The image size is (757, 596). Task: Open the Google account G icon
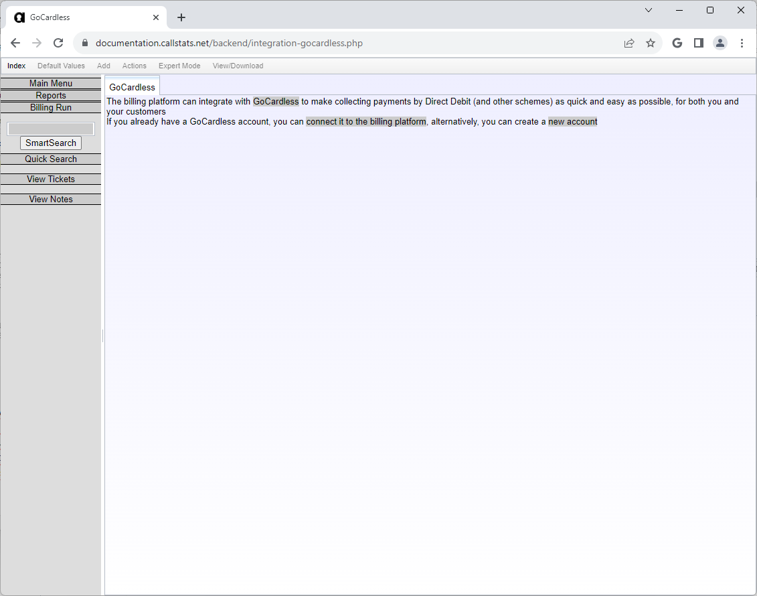[x=677, y=43]
